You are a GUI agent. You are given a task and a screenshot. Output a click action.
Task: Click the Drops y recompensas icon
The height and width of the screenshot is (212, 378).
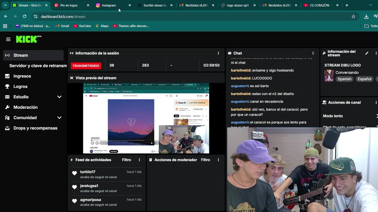coord(7,128)
